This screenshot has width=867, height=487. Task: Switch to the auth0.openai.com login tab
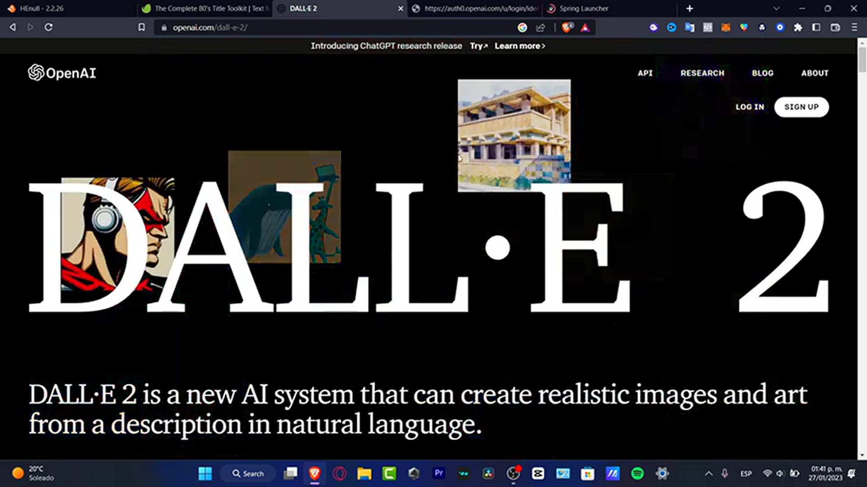pyautogui.click(x=475, y=9)
